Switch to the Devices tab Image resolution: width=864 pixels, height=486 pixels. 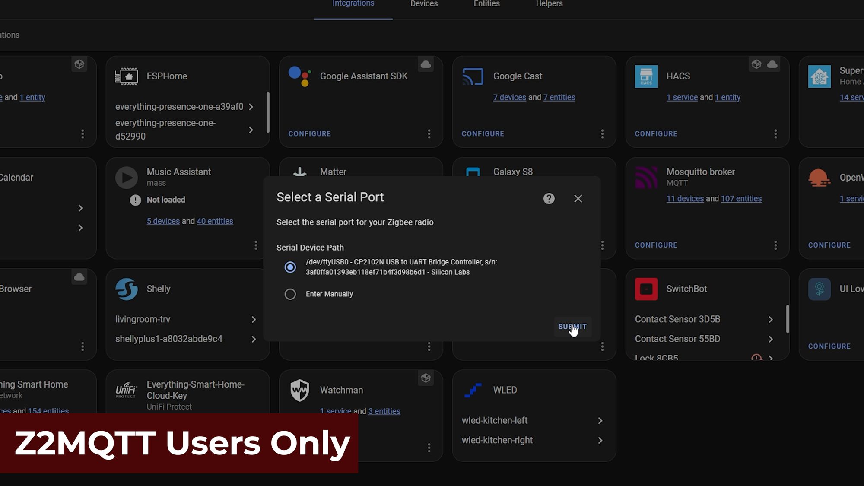tap(424, 4)
